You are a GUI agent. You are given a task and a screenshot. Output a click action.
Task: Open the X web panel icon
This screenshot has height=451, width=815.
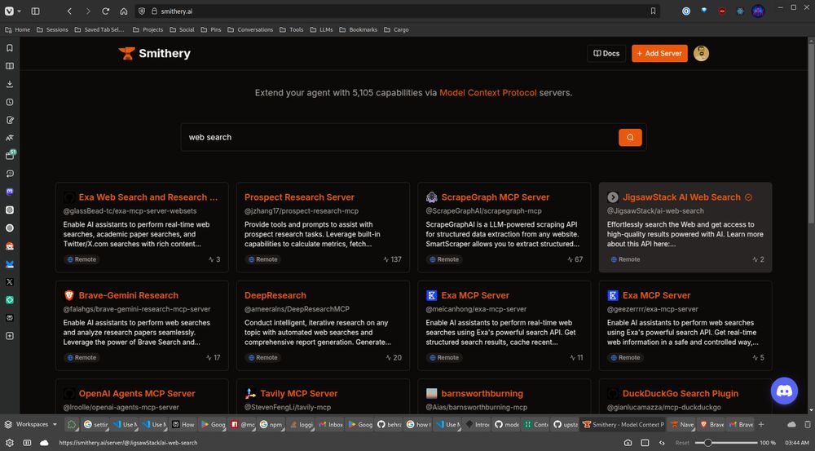[x=9, y=282]
